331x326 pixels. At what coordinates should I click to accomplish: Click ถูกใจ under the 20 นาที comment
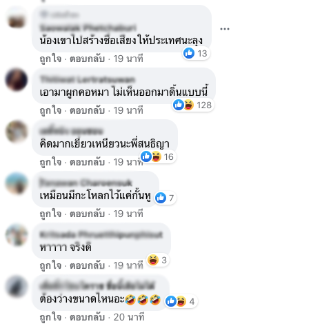tap(50, 317)
